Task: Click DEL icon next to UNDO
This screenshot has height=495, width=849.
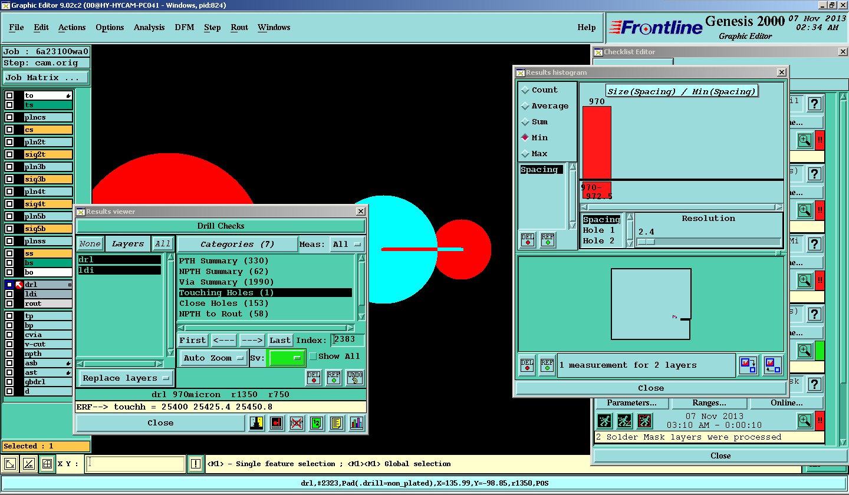Action: coord(314,378)
